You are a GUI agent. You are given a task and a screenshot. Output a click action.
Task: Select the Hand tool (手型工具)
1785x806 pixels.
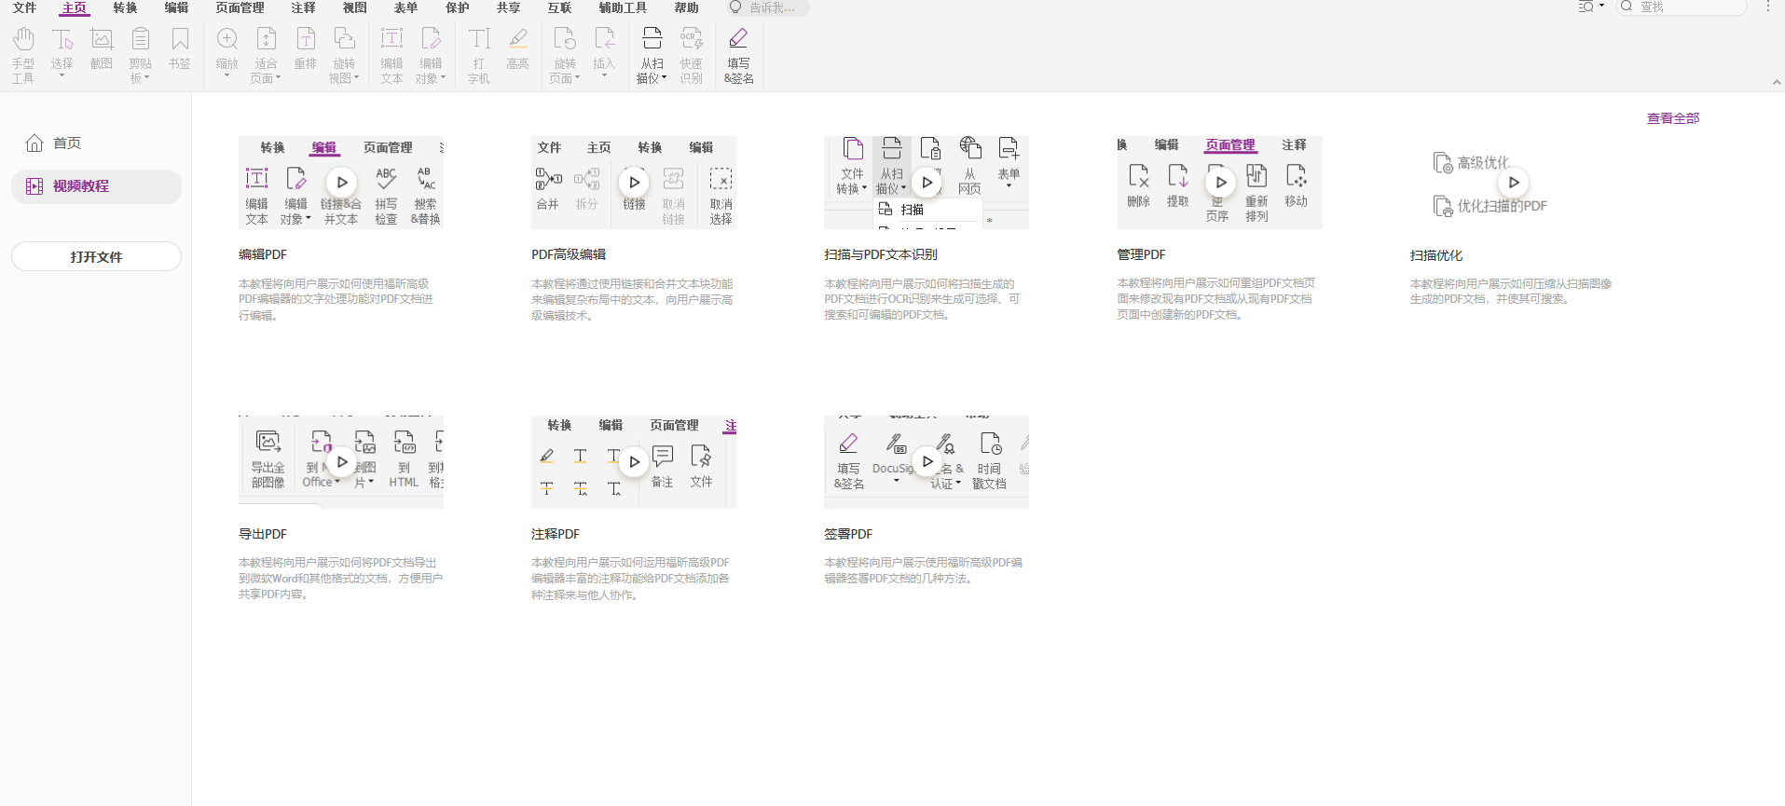click(23, 54)
